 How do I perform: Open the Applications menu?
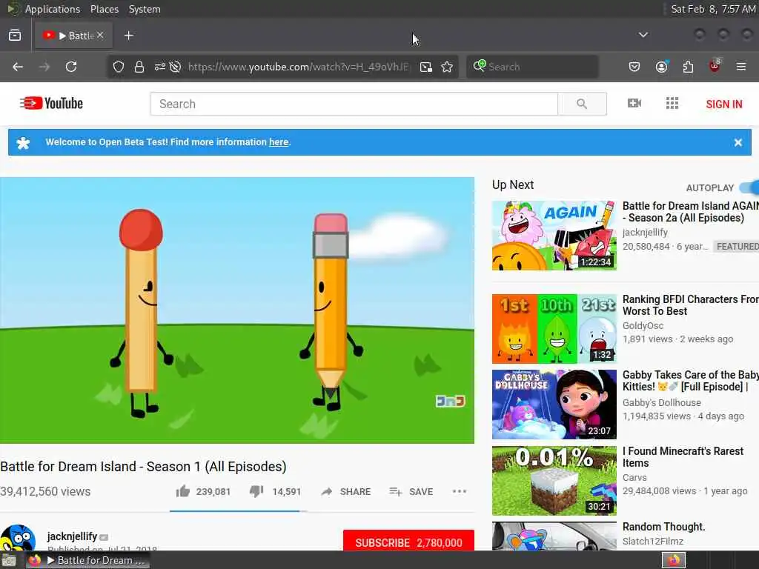(53, 9)
